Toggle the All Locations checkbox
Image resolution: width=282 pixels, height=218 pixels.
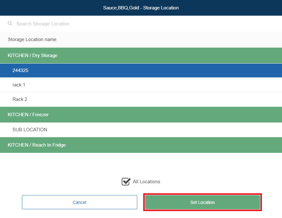126,182
